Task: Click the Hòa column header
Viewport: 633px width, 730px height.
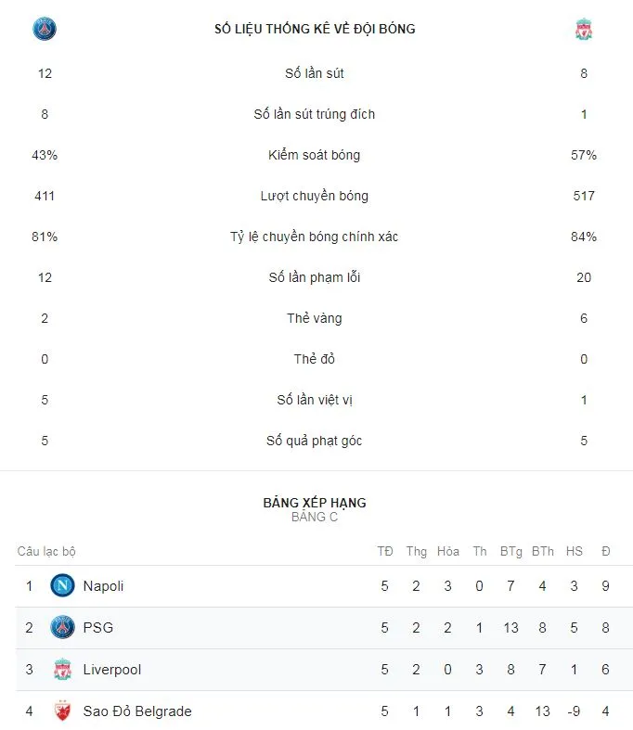Action: (448, 552)
